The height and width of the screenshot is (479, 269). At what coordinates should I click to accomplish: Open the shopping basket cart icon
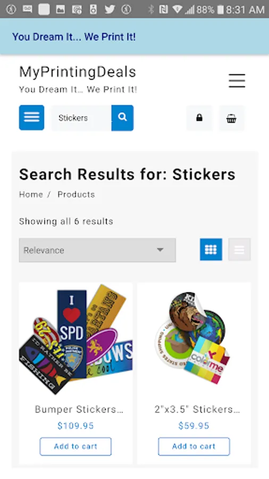231,118
